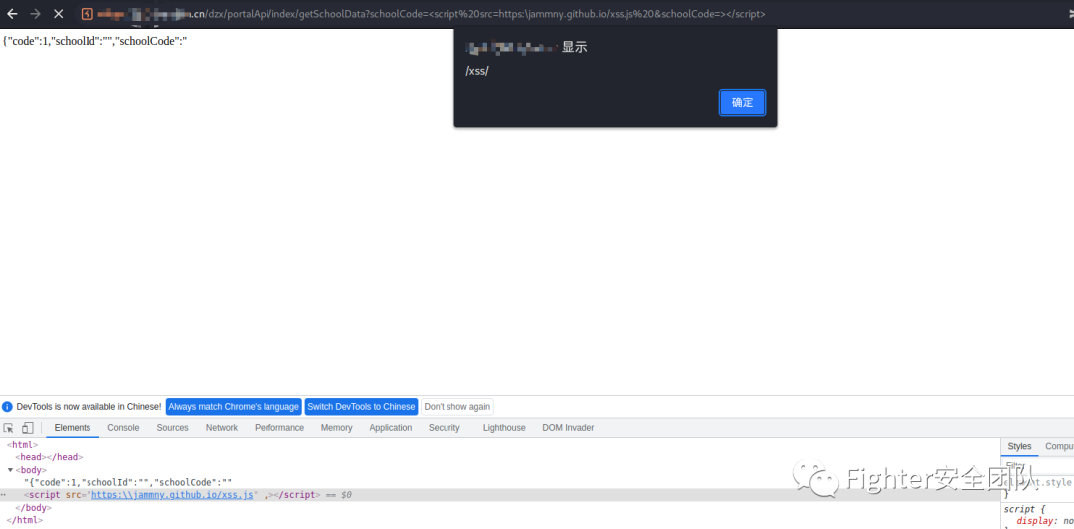The image size is (1074, 529).
Task: Click the info icon in DevTools notice
Action: pyautogui.click(x=7, y=407)
